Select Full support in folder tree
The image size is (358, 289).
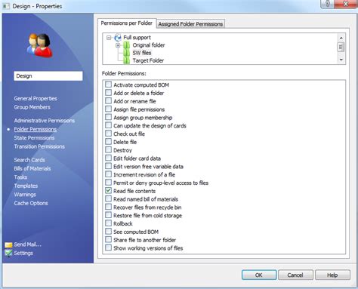(x=137, y=38)
